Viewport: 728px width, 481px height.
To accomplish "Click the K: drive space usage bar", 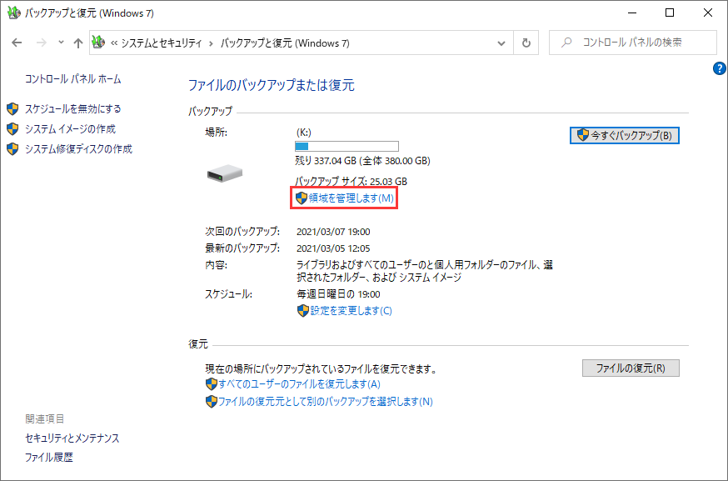I will pyautogui.click(x=347, y=146).
